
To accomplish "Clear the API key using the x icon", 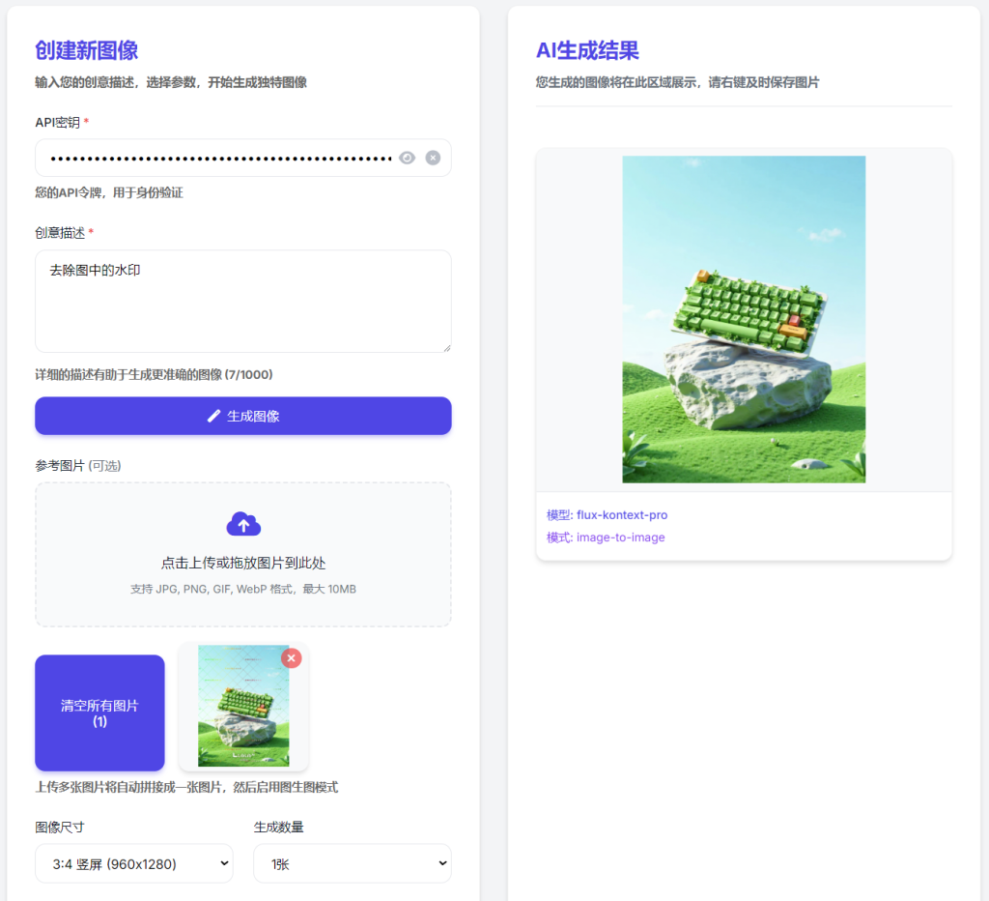I will 433,158.
